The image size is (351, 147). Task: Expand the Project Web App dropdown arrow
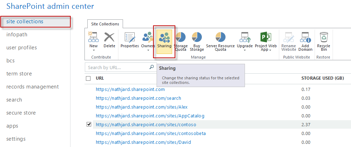(270, 50)
